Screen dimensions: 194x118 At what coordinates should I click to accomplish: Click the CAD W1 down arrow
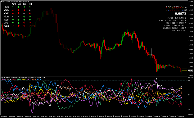(19, 10)
